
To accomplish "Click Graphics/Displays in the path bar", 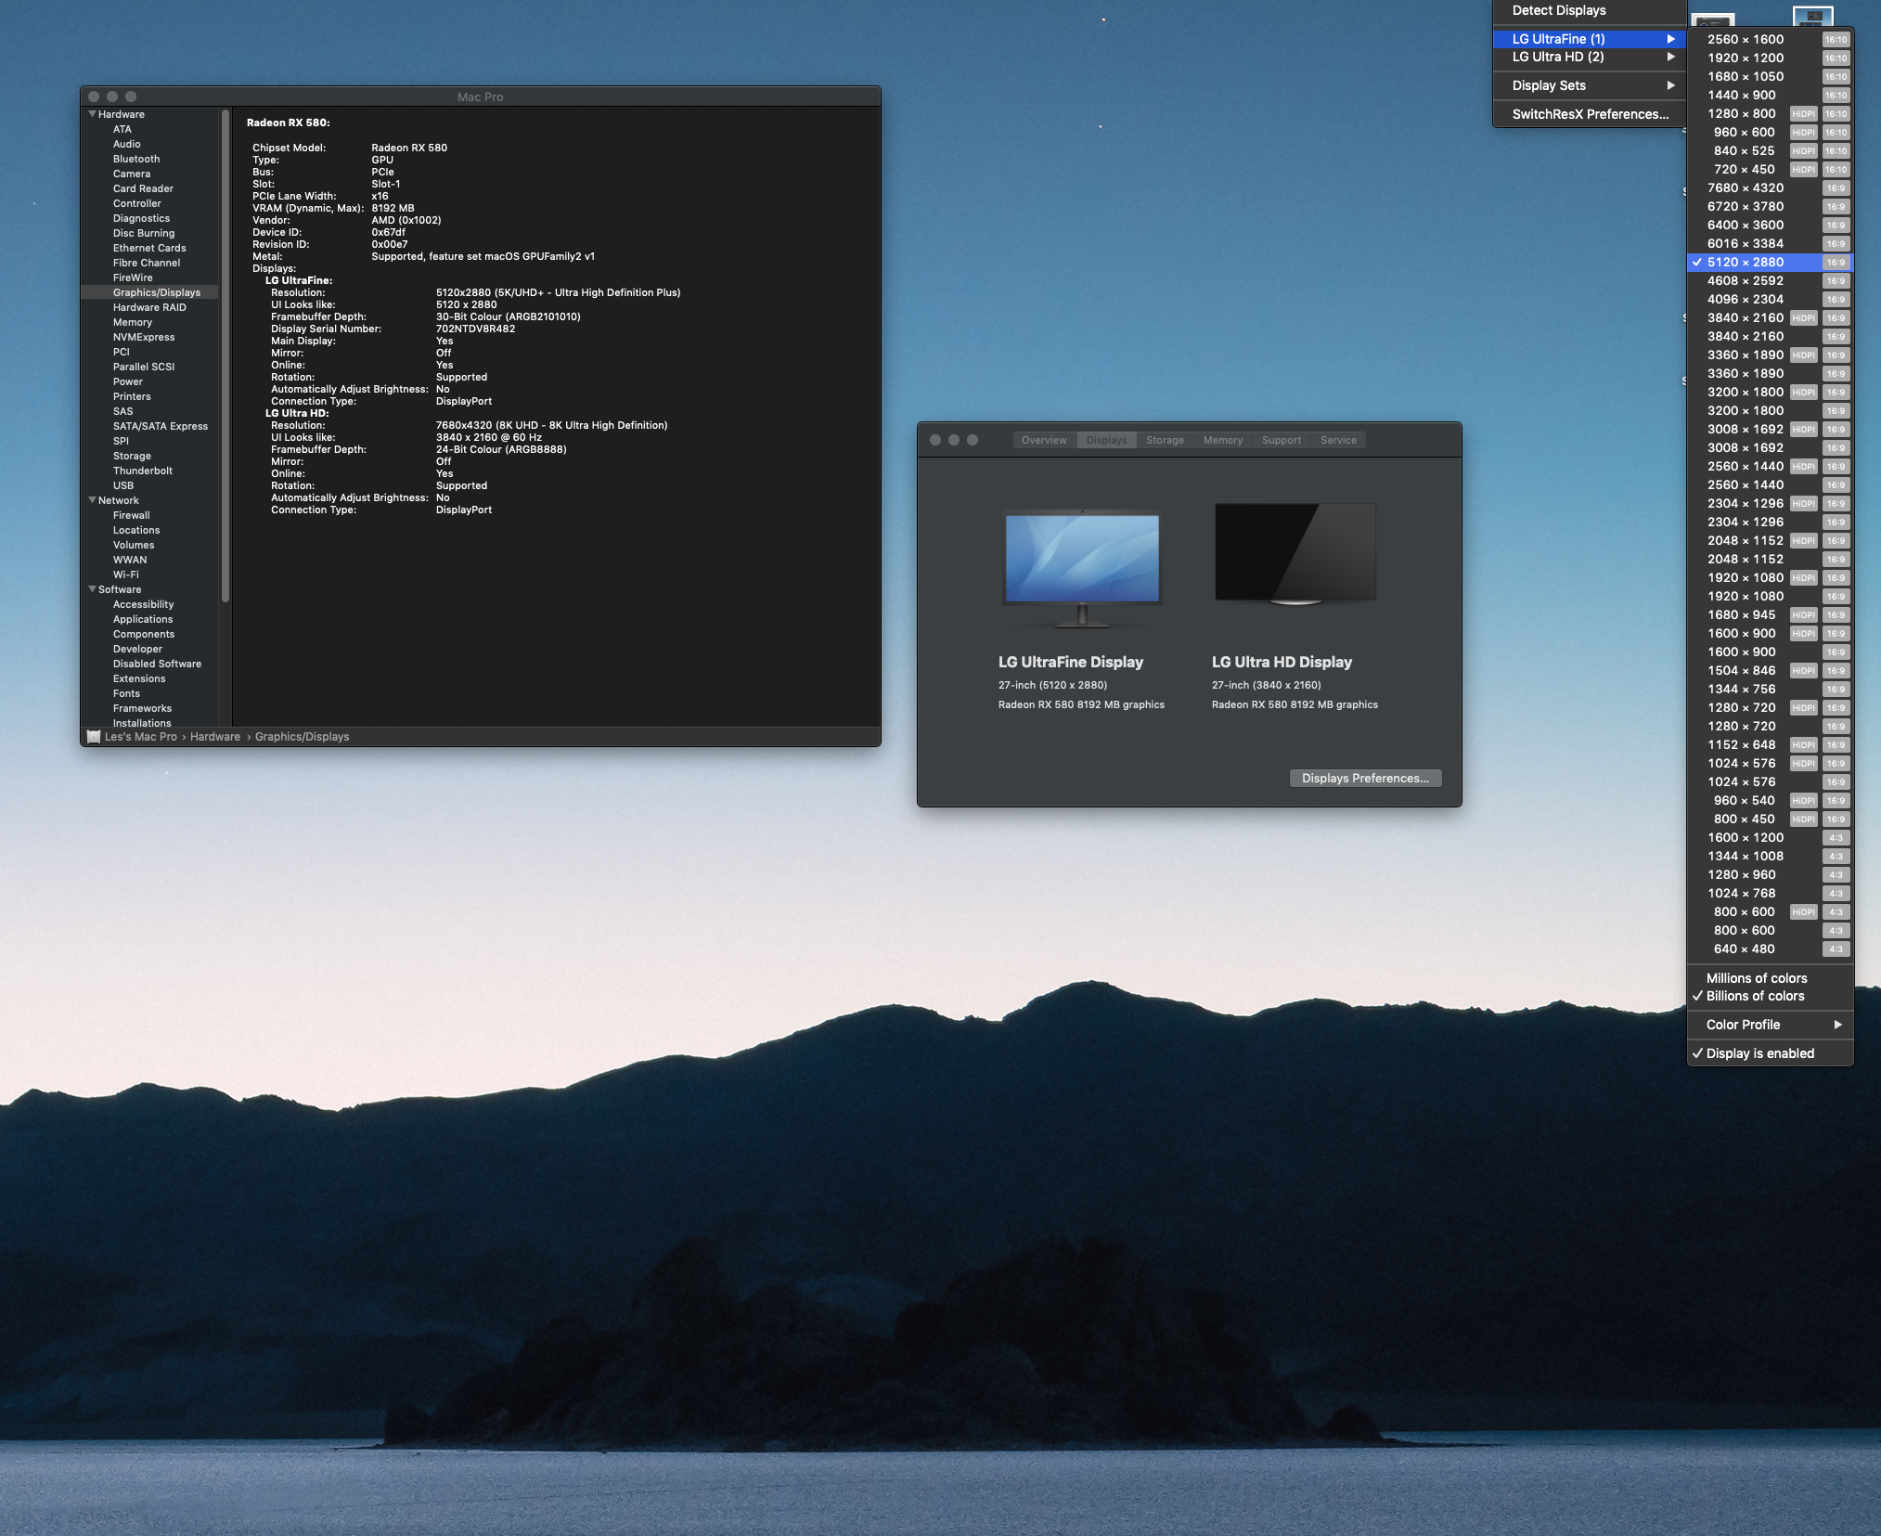I will pyautogui.click(x=302, y=737).
